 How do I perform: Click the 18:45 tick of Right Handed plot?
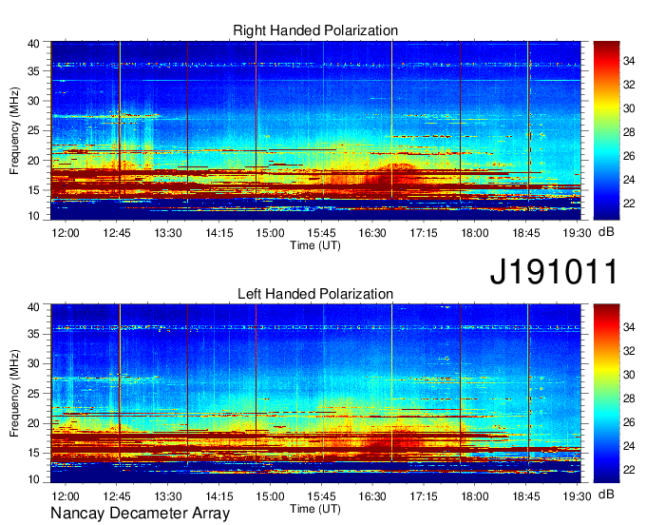click(x=526, y=233)
